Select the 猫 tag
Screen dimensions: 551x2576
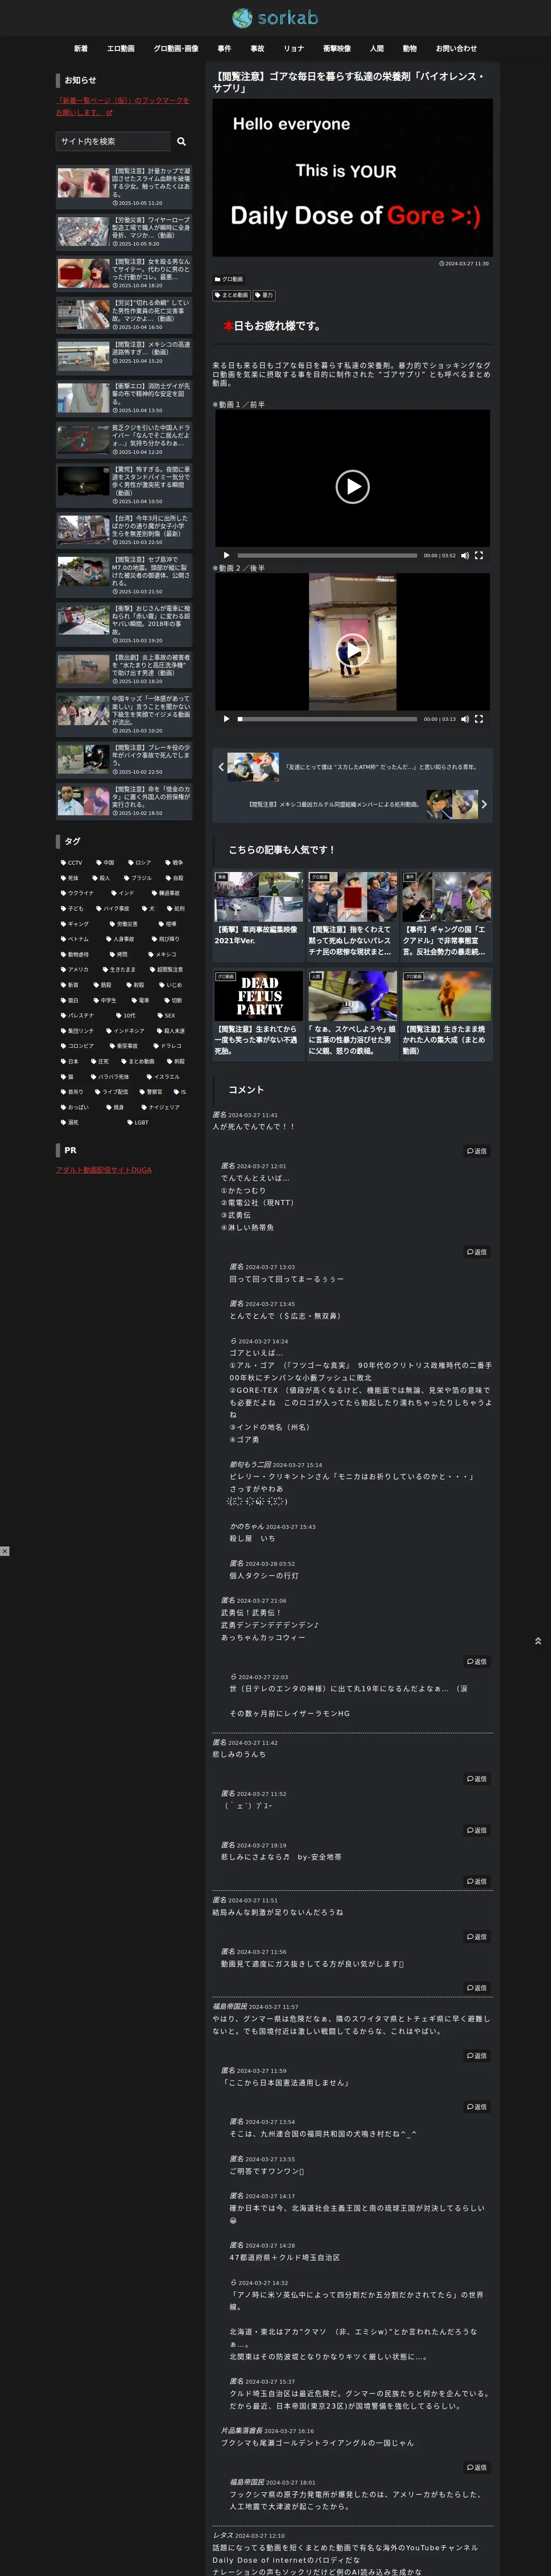[x=68, y=1077]
